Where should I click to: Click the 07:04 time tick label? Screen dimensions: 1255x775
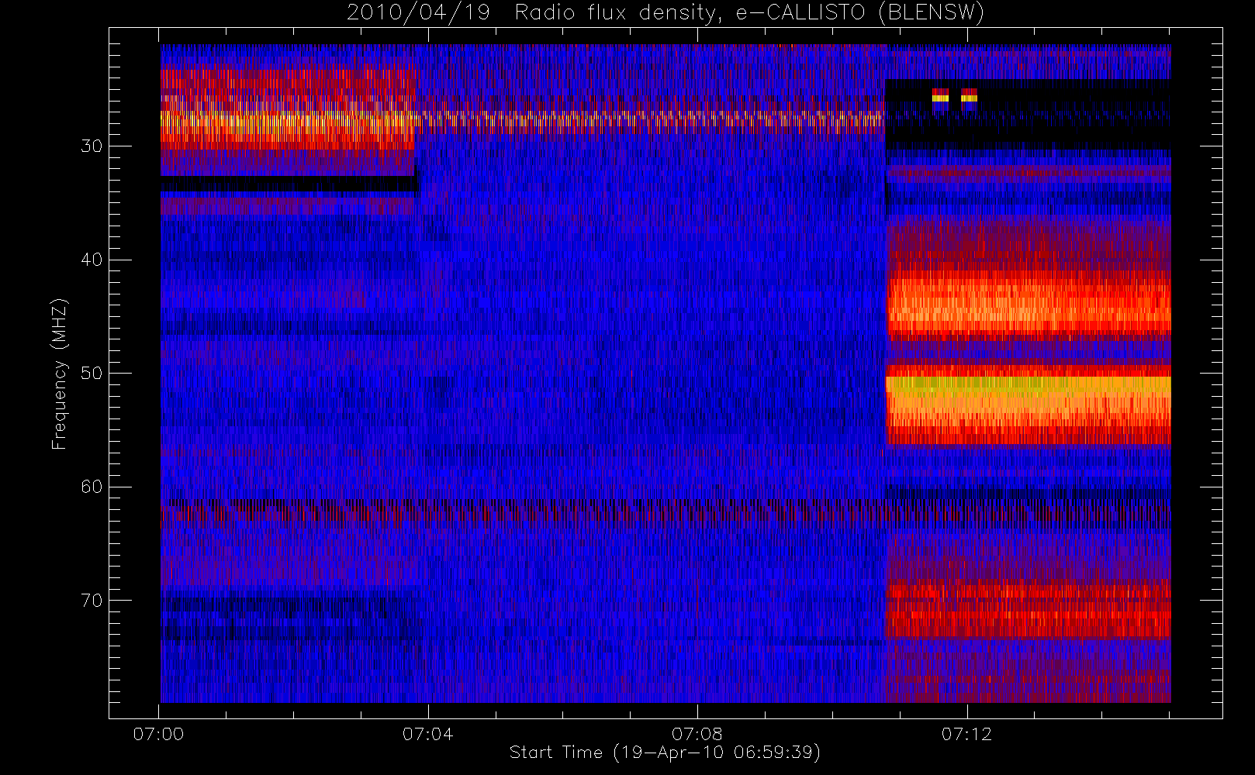pos(427,734)
